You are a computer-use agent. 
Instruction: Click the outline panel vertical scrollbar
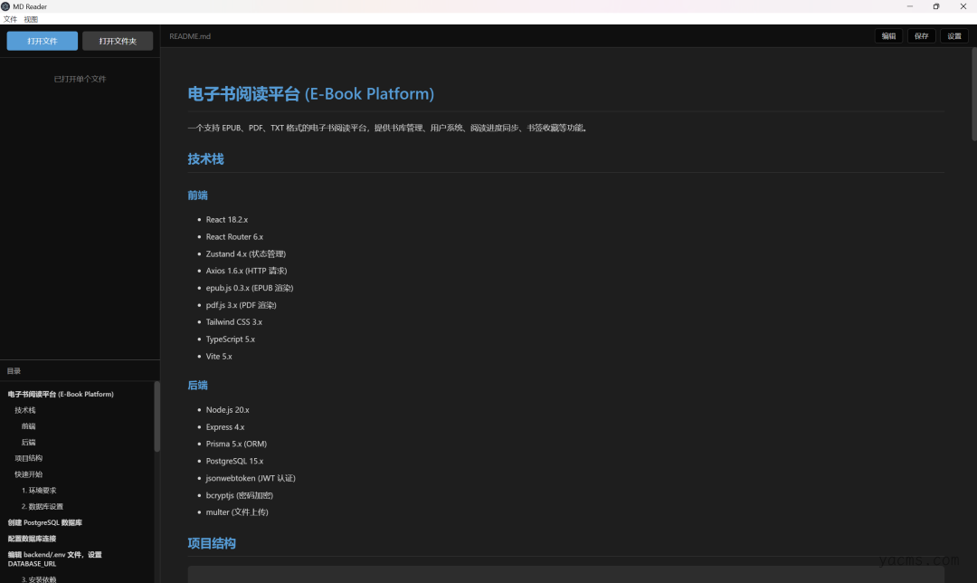click(157, 416)
